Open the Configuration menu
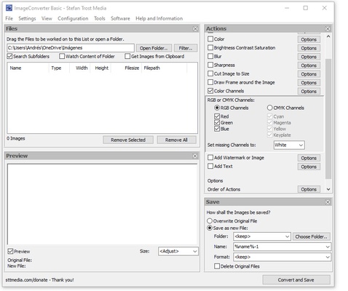 73,18
